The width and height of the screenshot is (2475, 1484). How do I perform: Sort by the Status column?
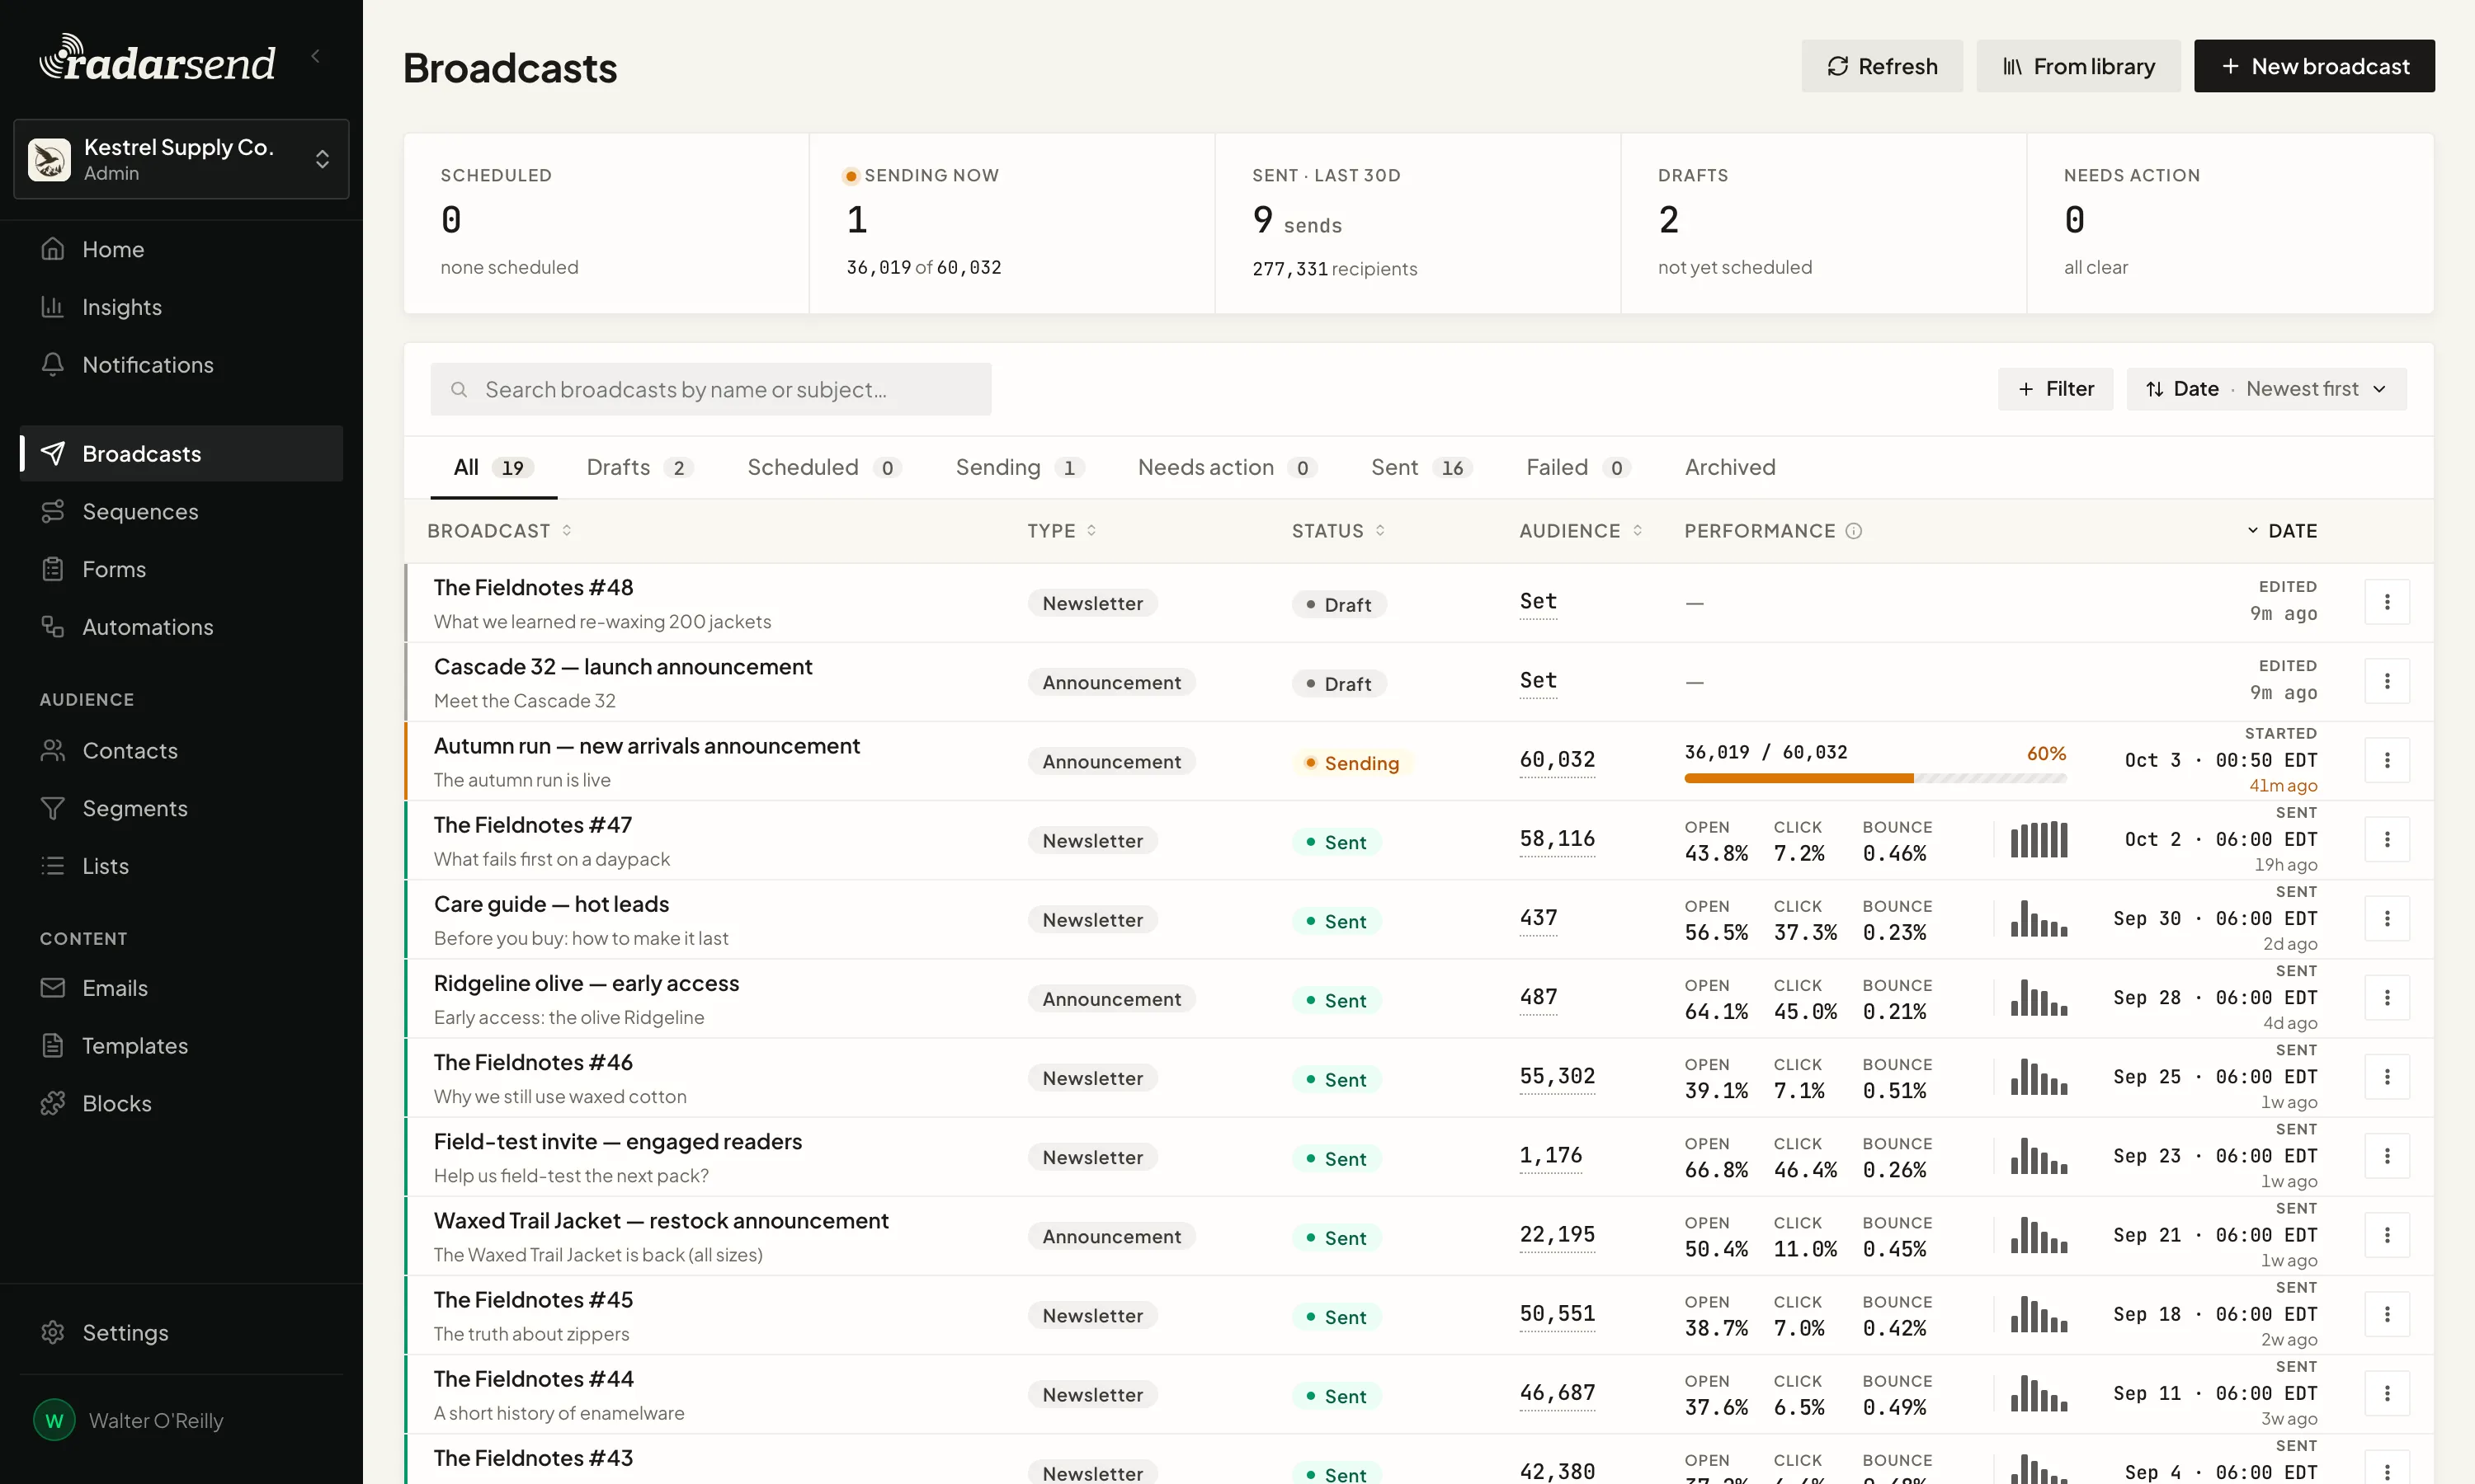[1338, 531]
